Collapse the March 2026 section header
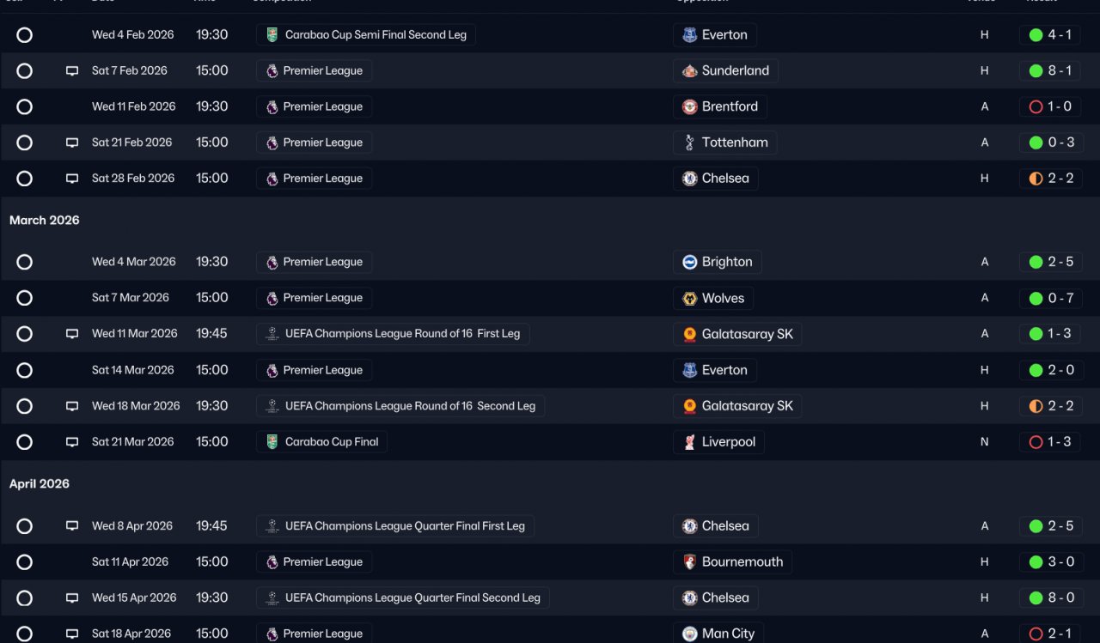 pos(45,221)
